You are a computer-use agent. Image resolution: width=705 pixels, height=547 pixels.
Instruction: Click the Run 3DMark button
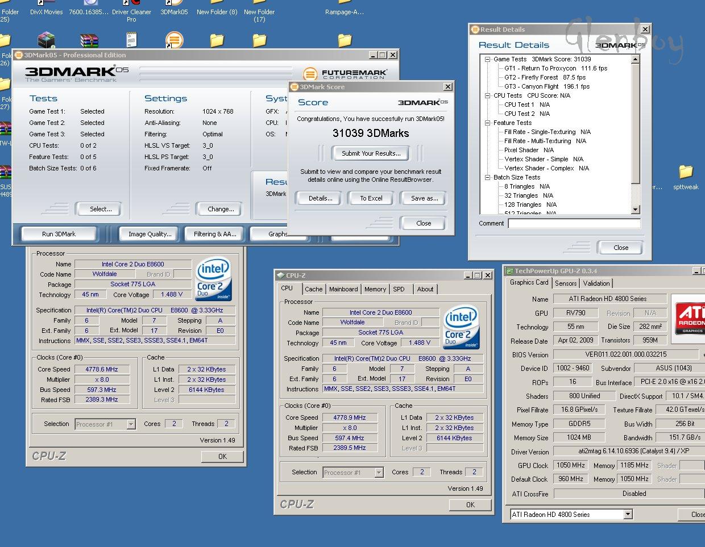pyautogui.click(x=59, y=234)
